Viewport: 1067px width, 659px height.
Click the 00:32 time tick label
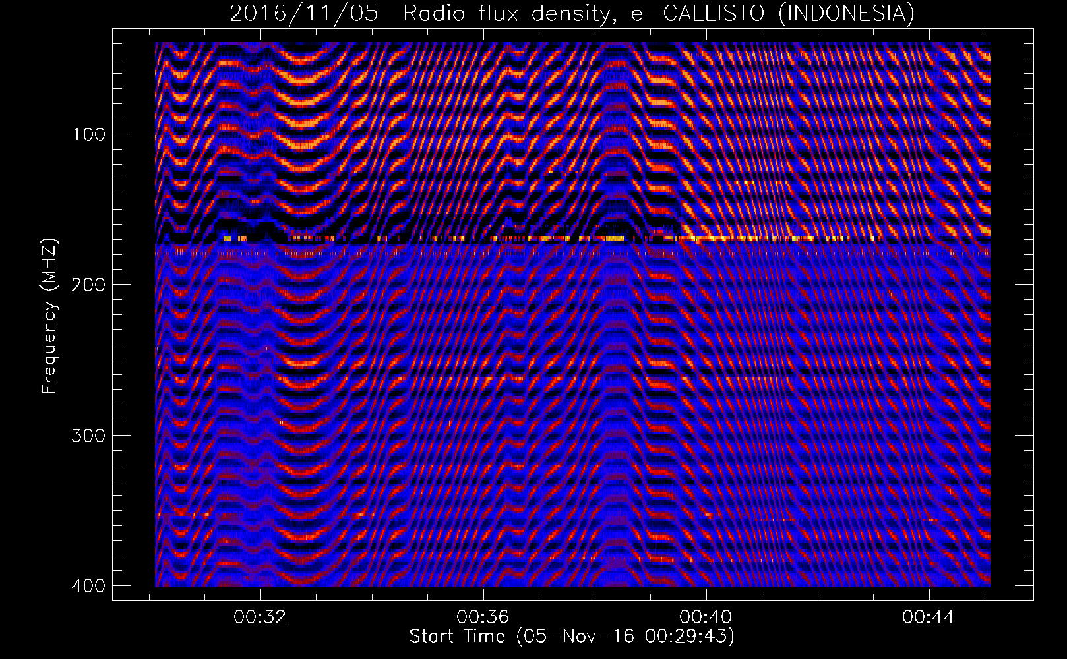[x=260, y=617]
